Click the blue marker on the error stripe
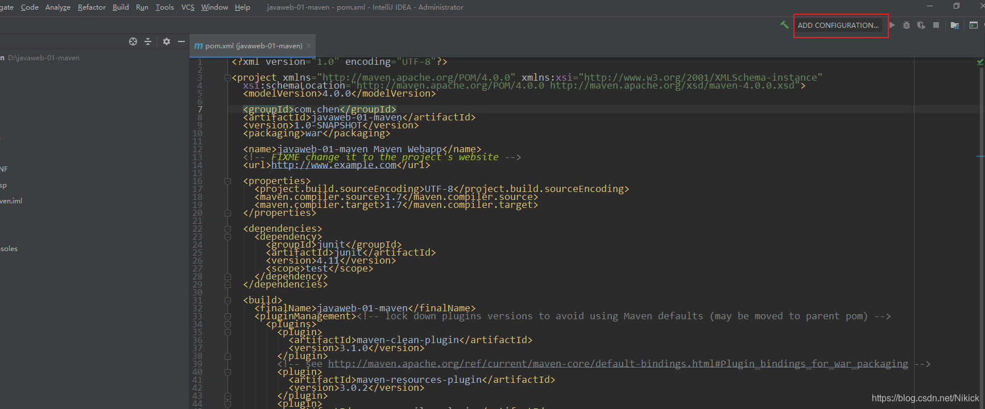The width and height of the screenshot is (985, 409). coord(980,156)
